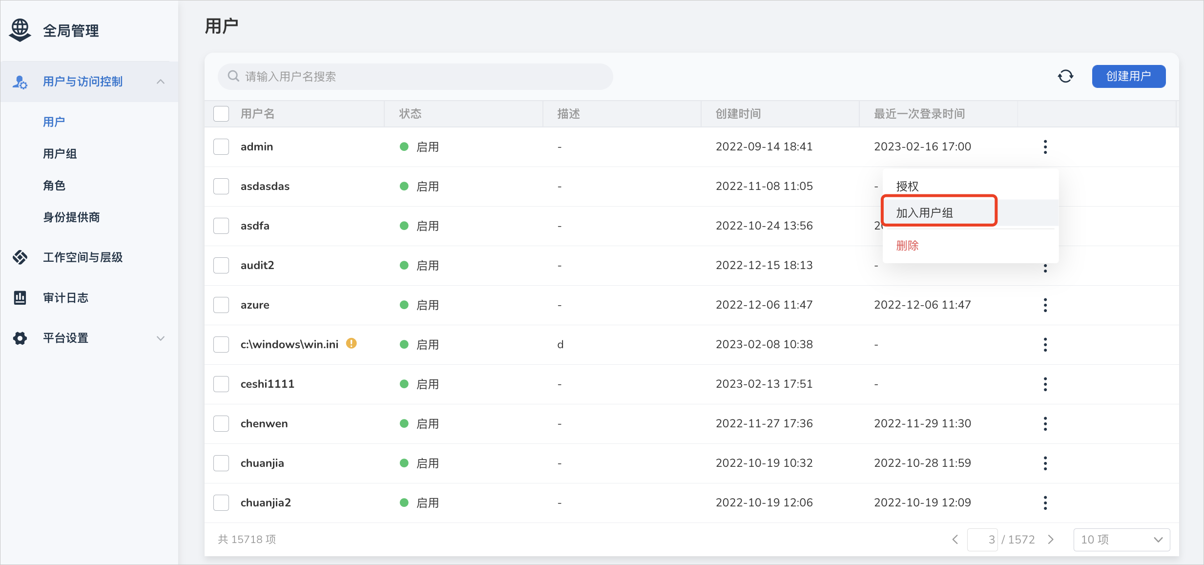Click 2022-09-14 18:41 creation time
Image resolution: width=1204 pixels, height=565 pixels.
(x=764, y=147)
